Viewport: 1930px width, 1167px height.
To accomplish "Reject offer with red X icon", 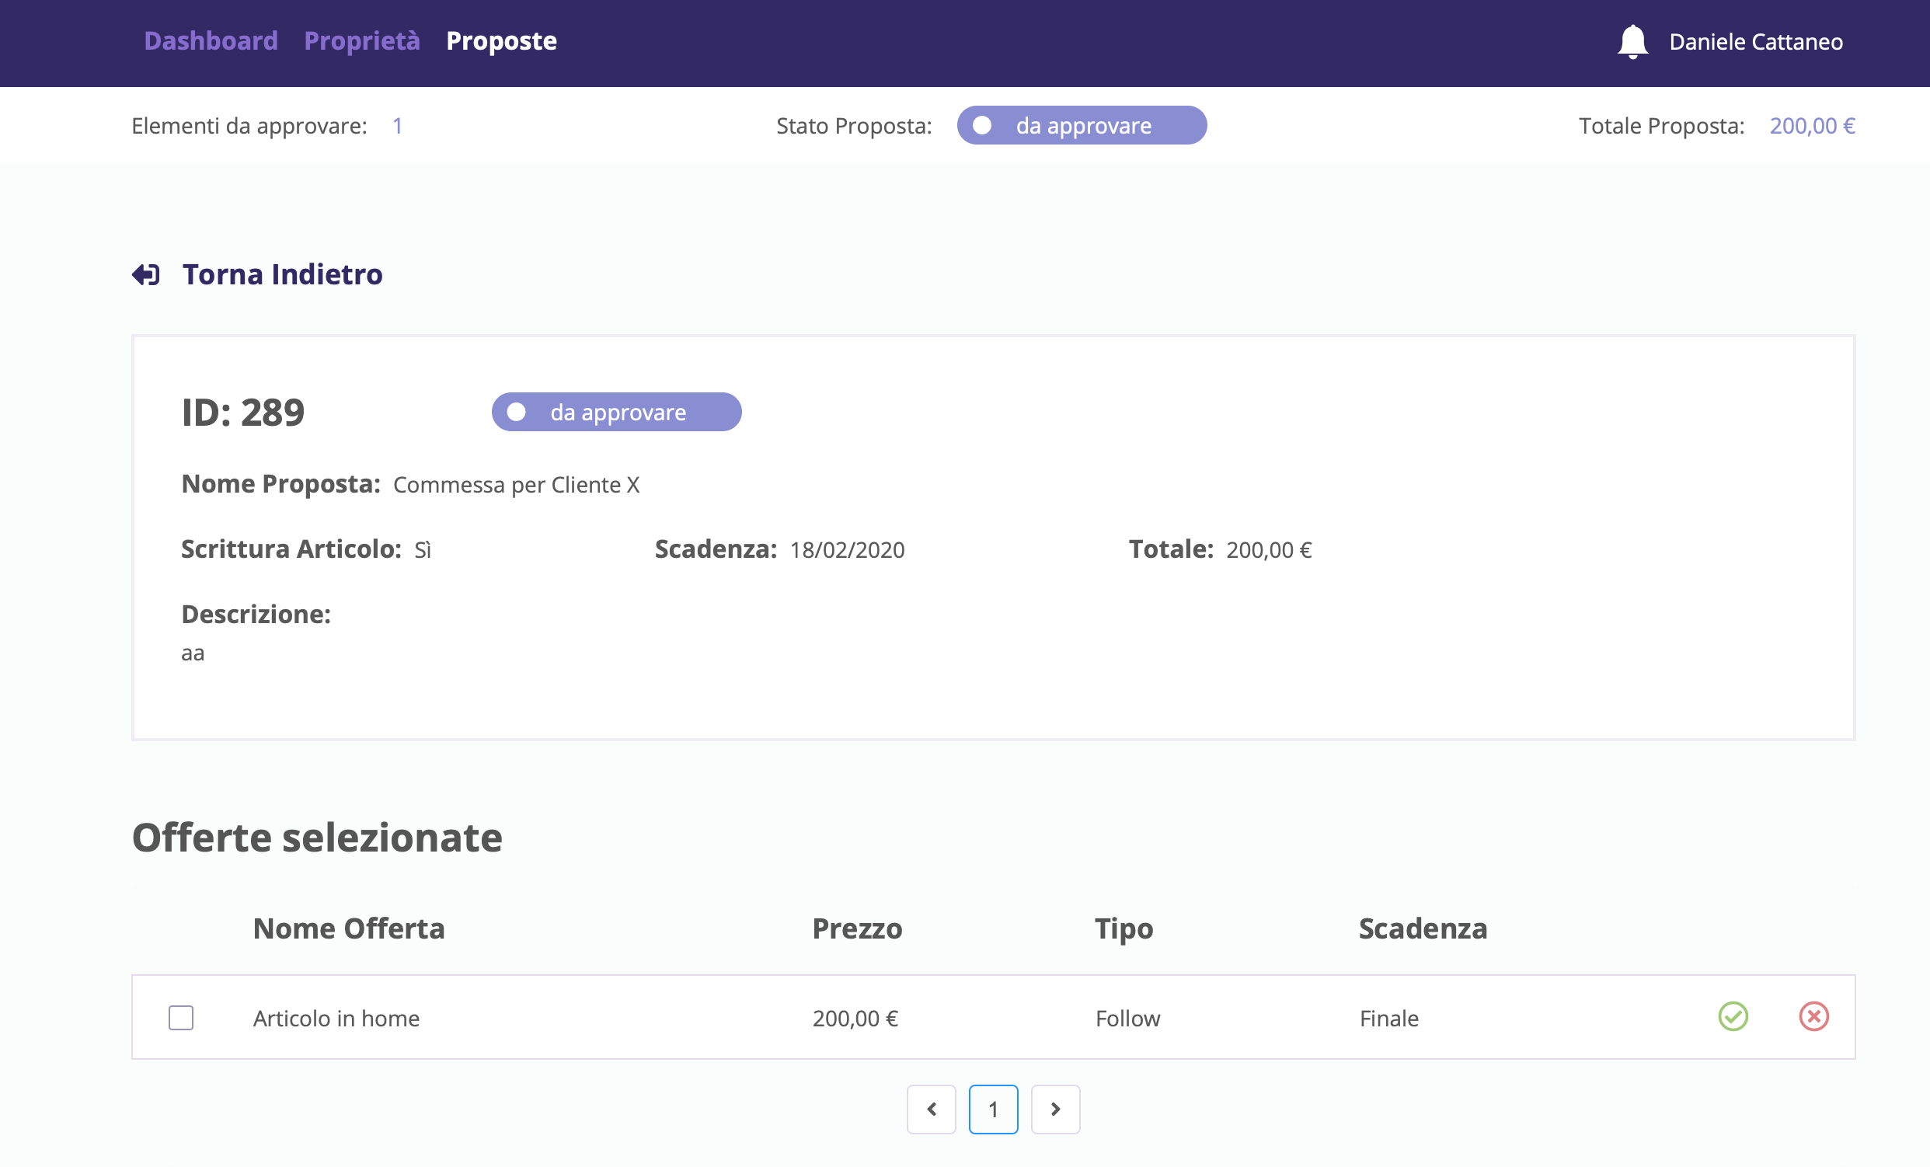I will pos(1813,1016).
